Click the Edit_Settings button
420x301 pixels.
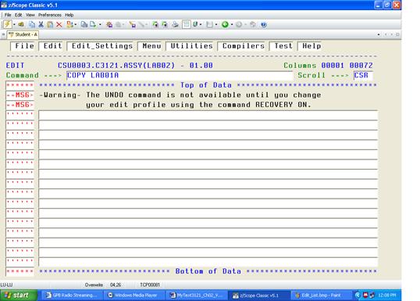(102, 46)
